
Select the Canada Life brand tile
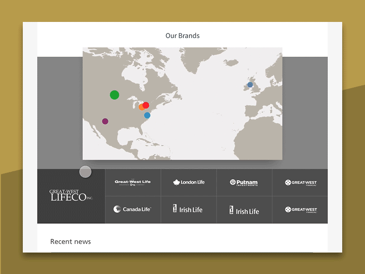point(133,210)
